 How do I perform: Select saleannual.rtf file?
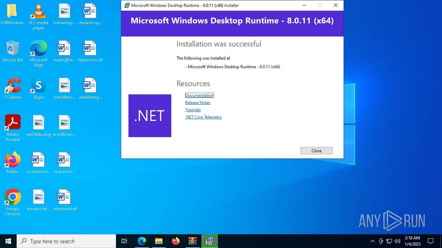(x=64, y=197)
